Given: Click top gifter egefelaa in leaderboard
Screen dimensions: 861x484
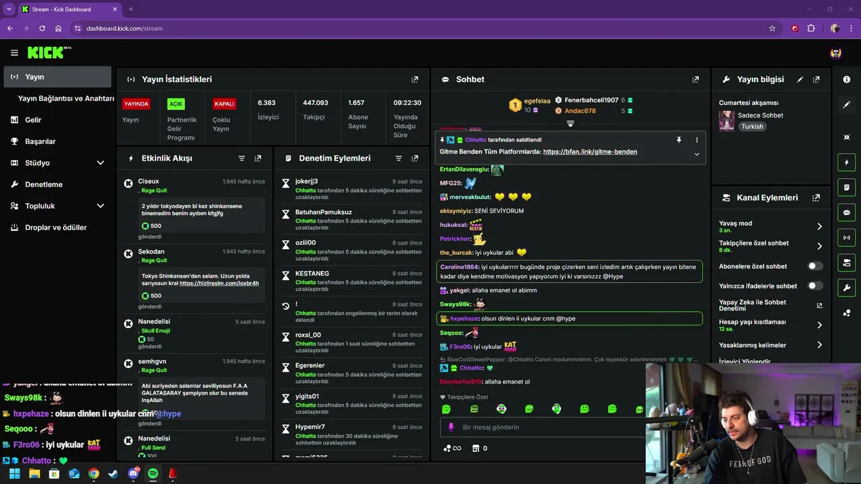Looking at the screenshot, I should 537,101.
